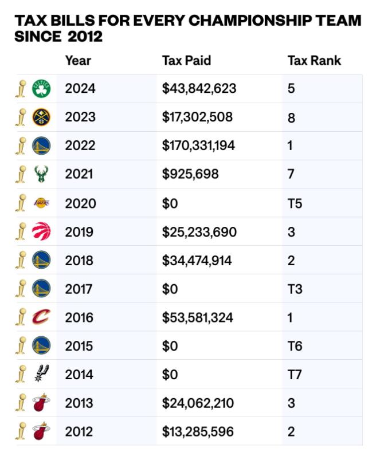Click the Tax Rank column header

314,61
